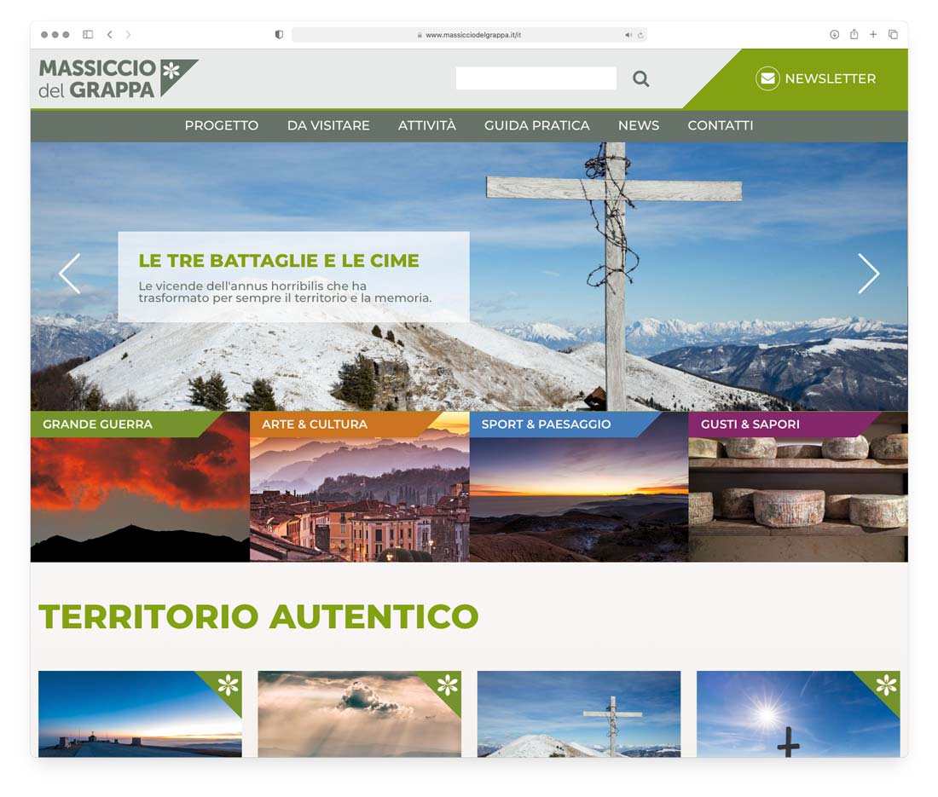Viewport: 938px width, 797px height.
Task: Advance to the next slide arrow
Action: (x=868, y=274)
